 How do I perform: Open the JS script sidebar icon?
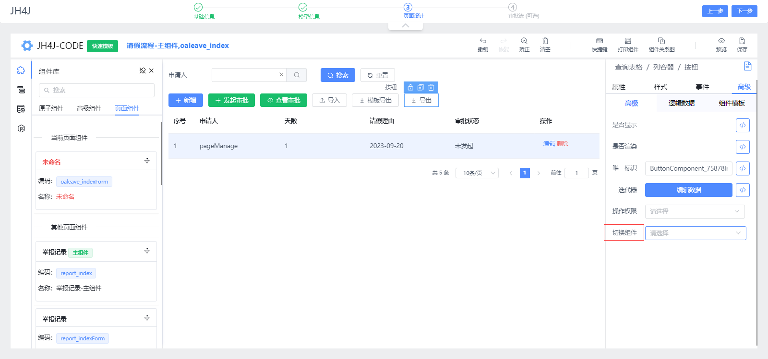21,128
